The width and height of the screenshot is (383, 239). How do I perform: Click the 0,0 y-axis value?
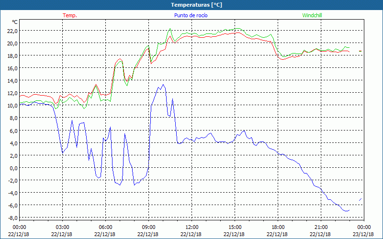point(13,168)
